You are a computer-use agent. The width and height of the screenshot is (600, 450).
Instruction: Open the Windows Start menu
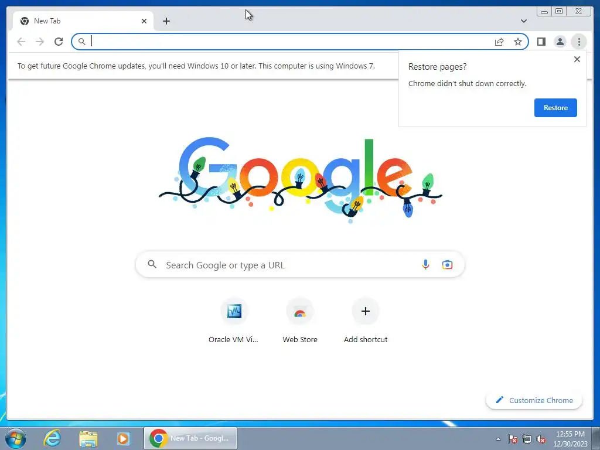click(x=16, y=438)
